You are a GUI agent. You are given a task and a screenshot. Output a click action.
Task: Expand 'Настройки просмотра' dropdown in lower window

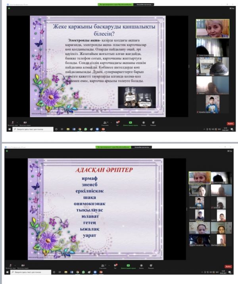click(x=142, y=147)
